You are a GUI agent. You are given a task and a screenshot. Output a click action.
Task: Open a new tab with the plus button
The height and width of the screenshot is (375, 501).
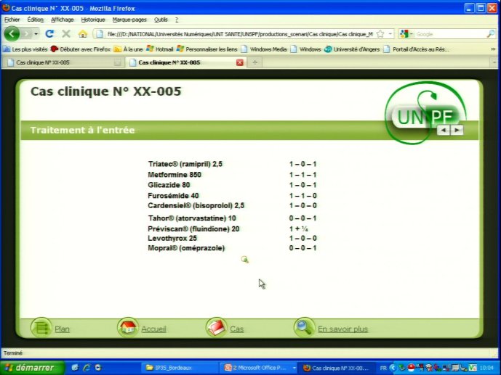point(255,63)
